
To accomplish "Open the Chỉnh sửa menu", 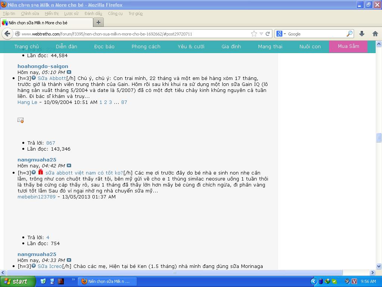I will pyautogui.click(x=30, y=13).
